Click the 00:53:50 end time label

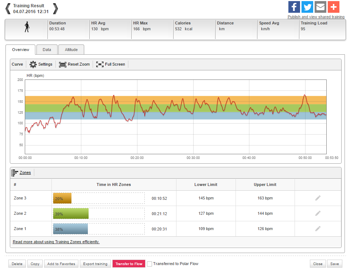click(x=332, y=158)
